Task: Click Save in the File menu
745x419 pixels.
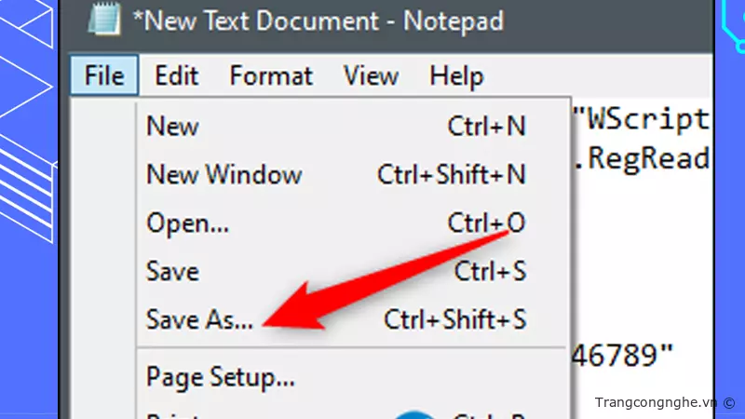Action: (x=172, y=271)
